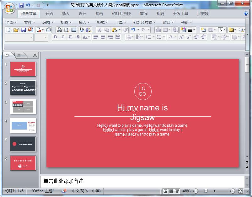
Task: Insert a chart
Action: pyautogui.click(x=158, y=30)
